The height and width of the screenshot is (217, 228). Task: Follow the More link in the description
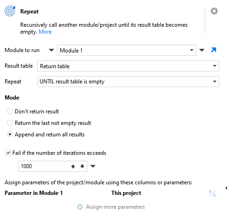[x=45, y=32]
